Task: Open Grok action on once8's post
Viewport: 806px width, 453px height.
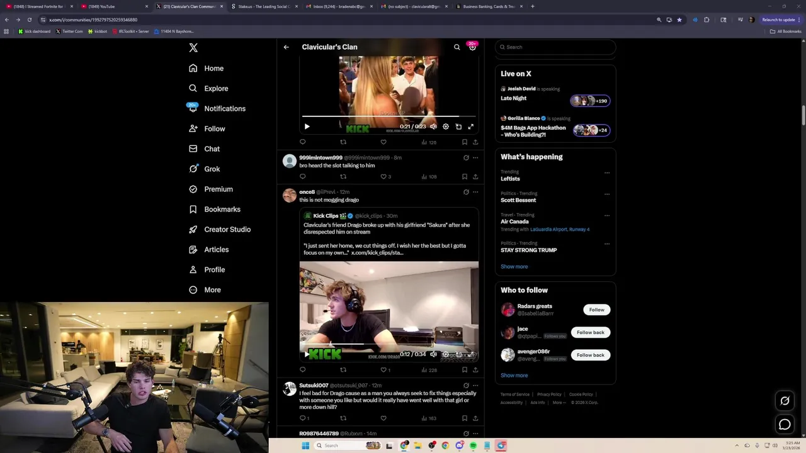Action: click(466, 192)
